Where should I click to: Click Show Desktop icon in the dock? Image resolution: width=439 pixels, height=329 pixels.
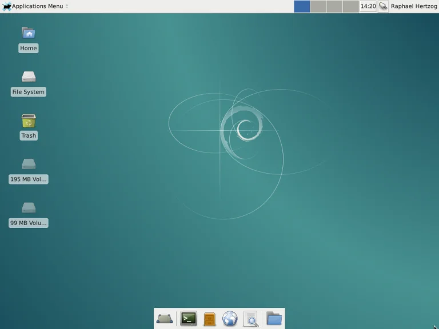coord(165,319)
